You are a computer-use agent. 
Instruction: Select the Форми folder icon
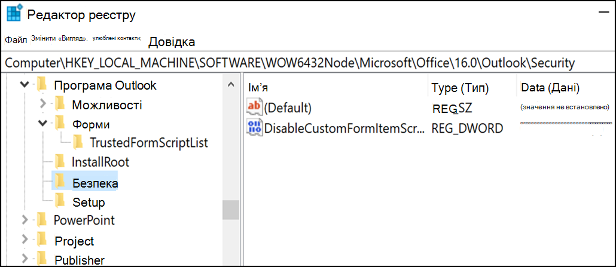(59, 124)
